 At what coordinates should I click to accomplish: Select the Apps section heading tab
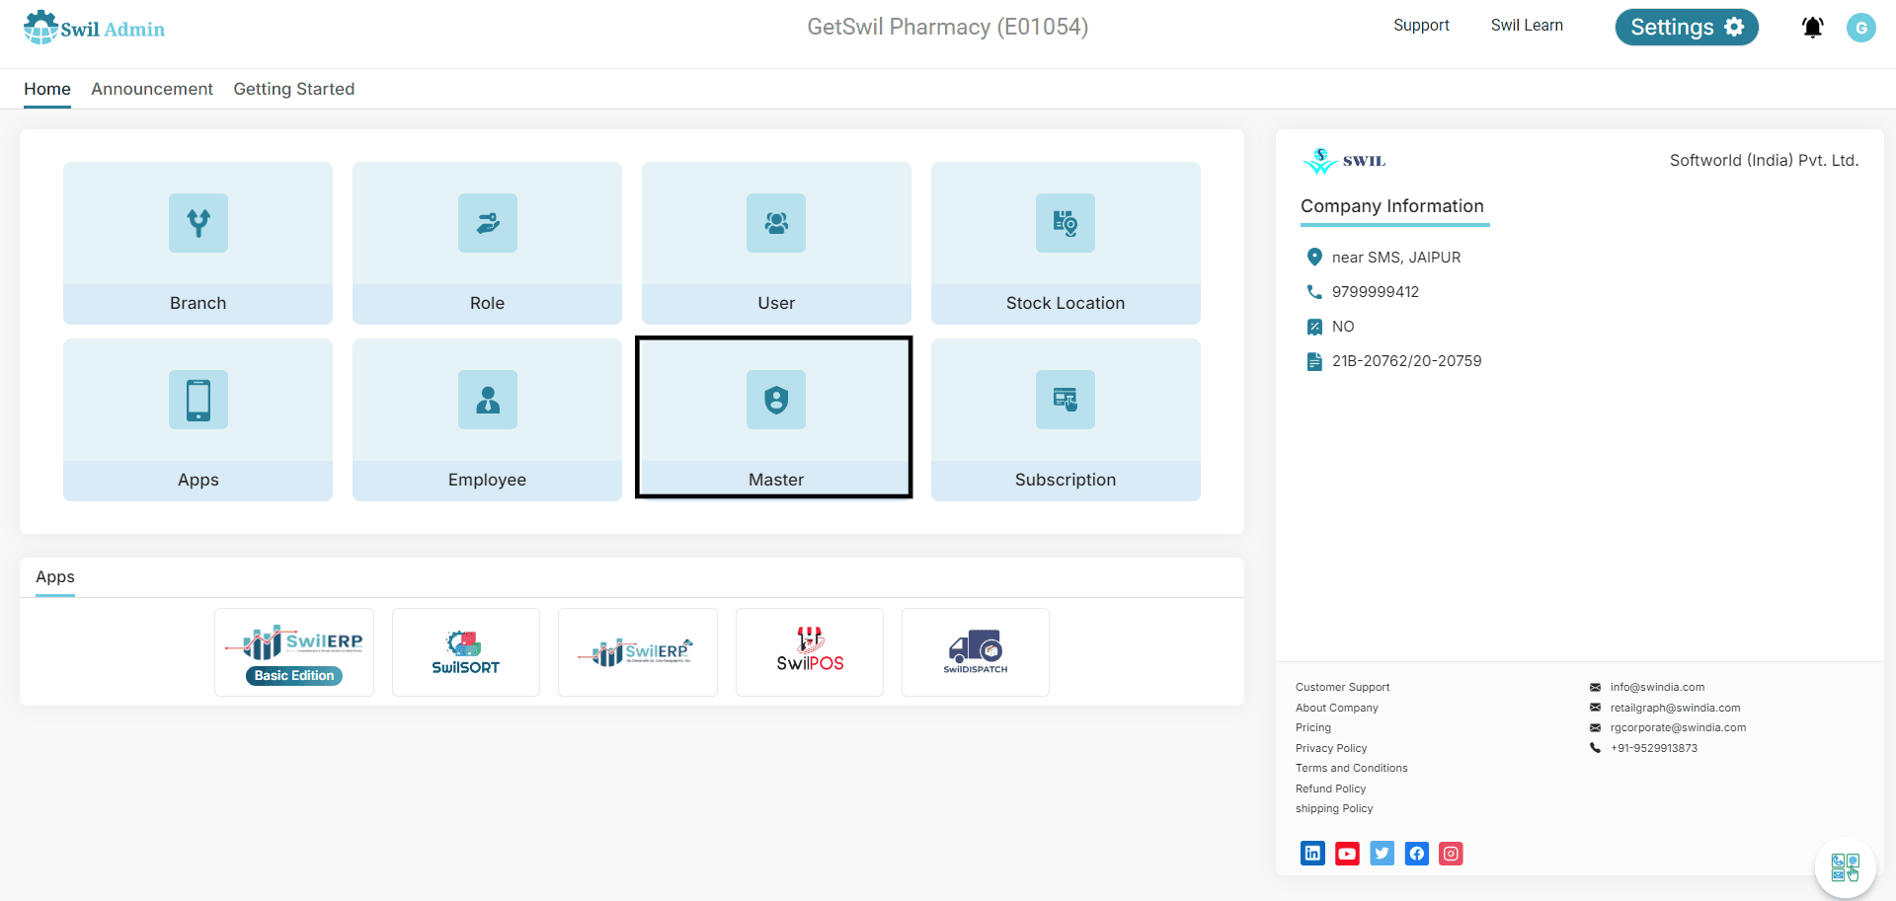(x=55, y=577)
